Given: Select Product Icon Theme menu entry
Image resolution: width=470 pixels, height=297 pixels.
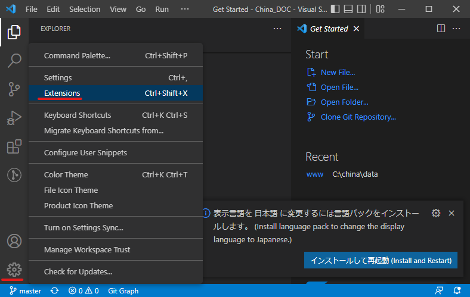Looking at the screenshot, I should (x=116, y=206).
